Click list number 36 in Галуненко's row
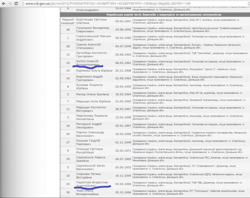Screen dimensions: 250x198 coord(68,30)
